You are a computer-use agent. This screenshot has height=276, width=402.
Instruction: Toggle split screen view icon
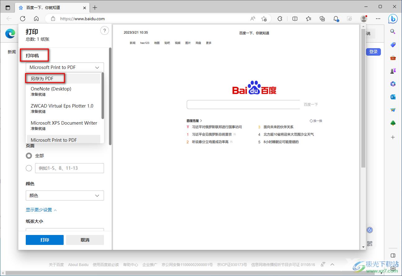[295, 19]
